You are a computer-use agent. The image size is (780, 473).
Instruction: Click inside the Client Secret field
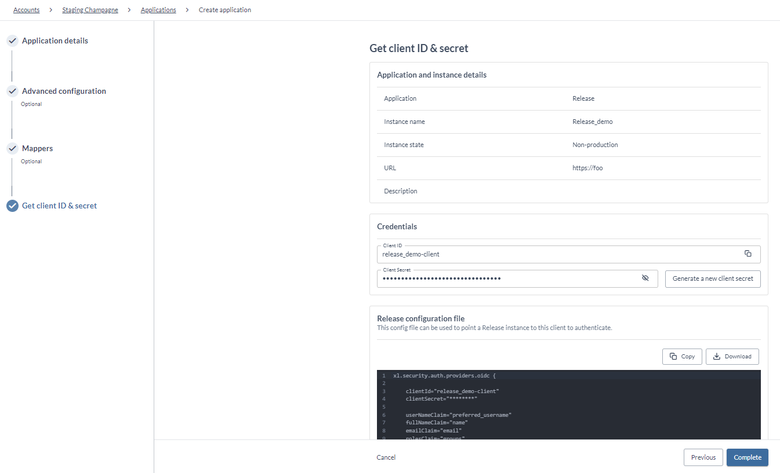click(517, 278)
